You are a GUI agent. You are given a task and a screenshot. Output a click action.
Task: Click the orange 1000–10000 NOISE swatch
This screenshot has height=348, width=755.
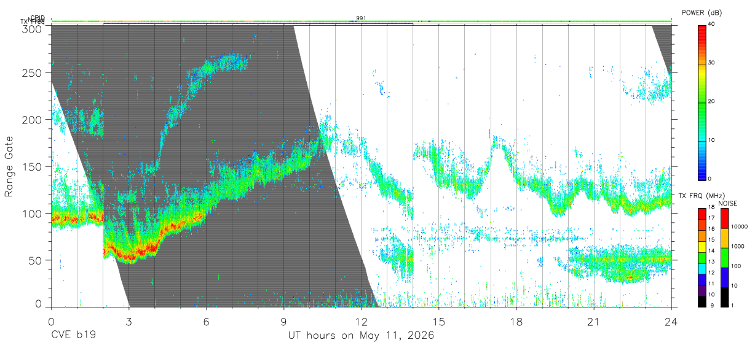pyautogui.click(x=724, y=238)
